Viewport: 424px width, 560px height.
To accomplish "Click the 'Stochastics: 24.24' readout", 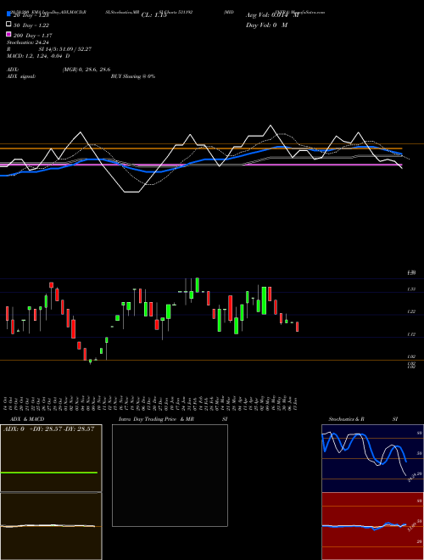I will 27,42.
